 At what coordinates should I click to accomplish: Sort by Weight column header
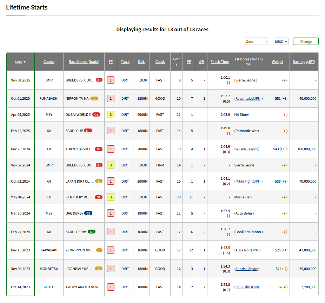(x=277, y=61)
